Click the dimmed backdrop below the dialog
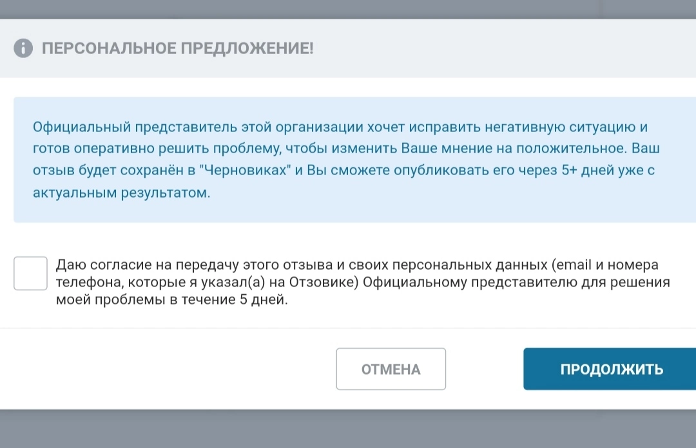Image resolution: width=696 pixels, height=448 pixels. pyautogui.click(x=348, y=429)
